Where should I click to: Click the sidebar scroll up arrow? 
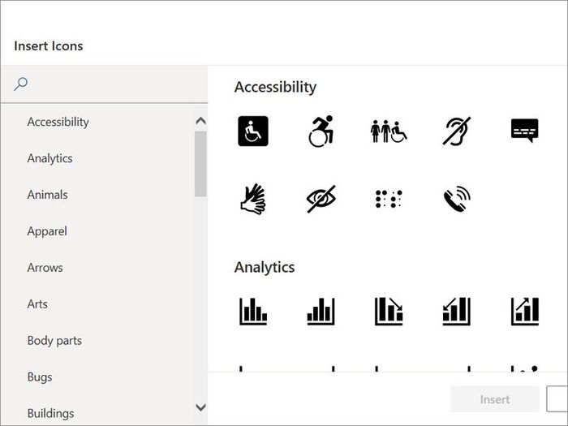pyautogui.click(x=200, y=121)
